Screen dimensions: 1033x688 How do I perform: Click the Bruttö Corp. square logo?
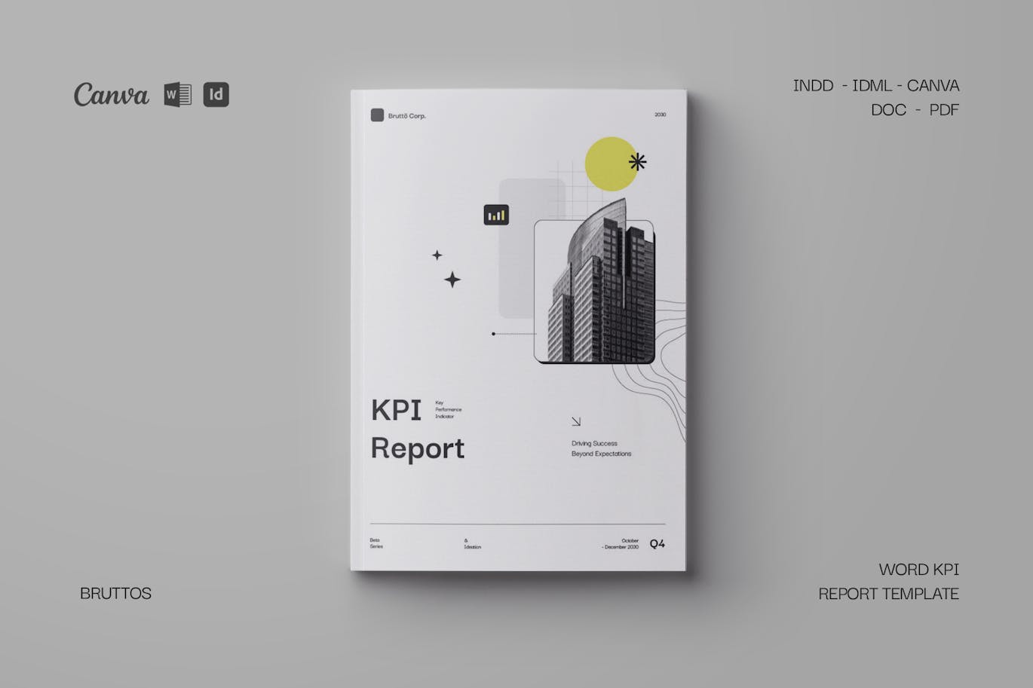377,115
